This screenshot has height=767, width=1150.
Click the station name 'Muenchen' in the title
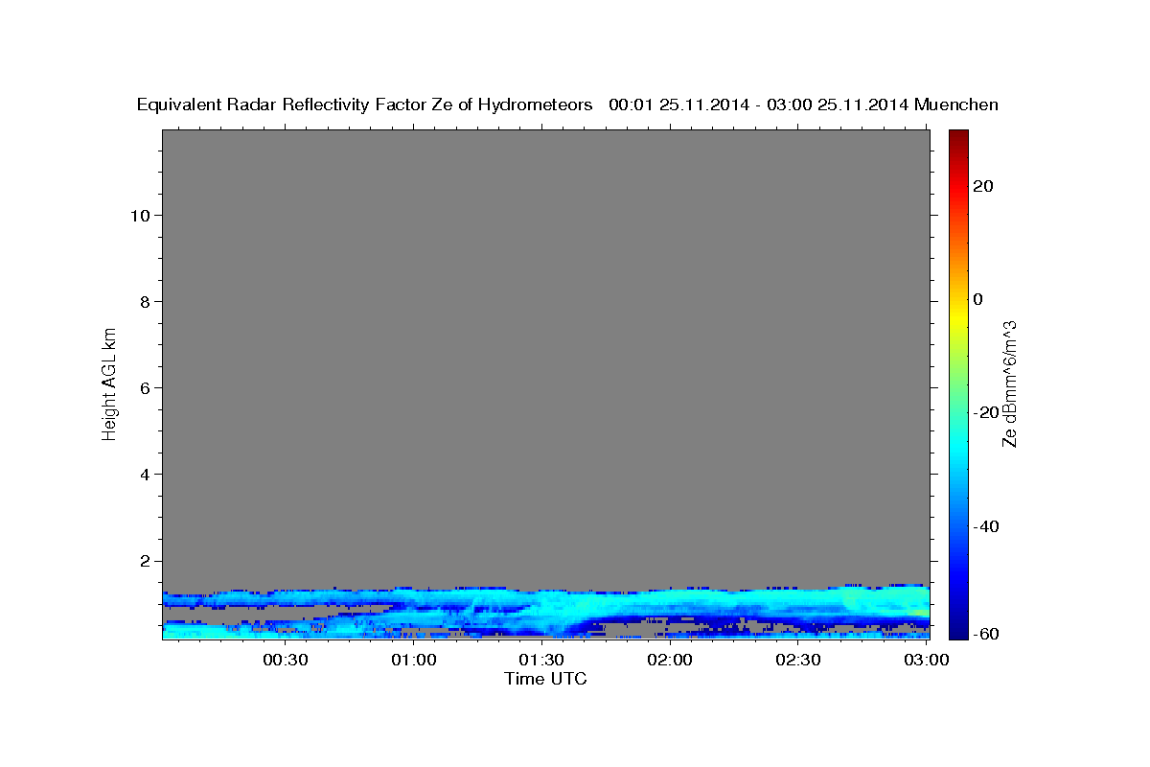(x=957, y=105)
